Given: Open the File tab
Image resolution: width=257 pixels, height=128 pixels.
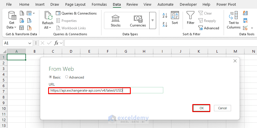Looking at the screenshot, I should 9,5.
